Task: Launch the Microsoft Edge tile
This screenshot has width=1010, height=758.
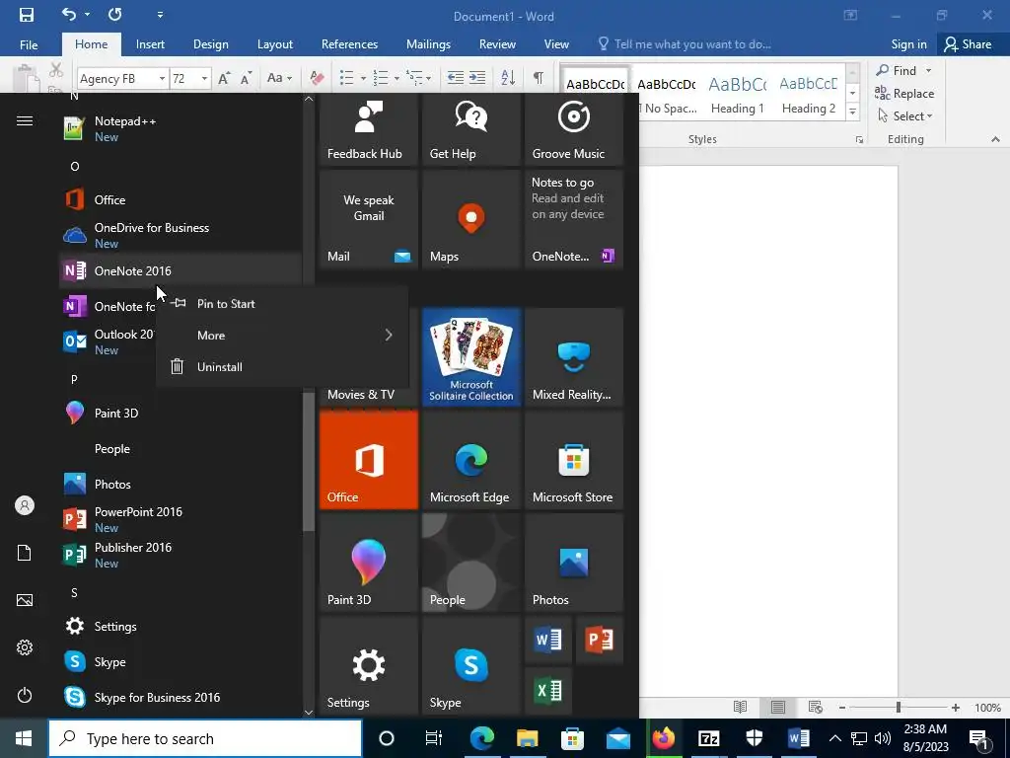Action: (470, 460)
